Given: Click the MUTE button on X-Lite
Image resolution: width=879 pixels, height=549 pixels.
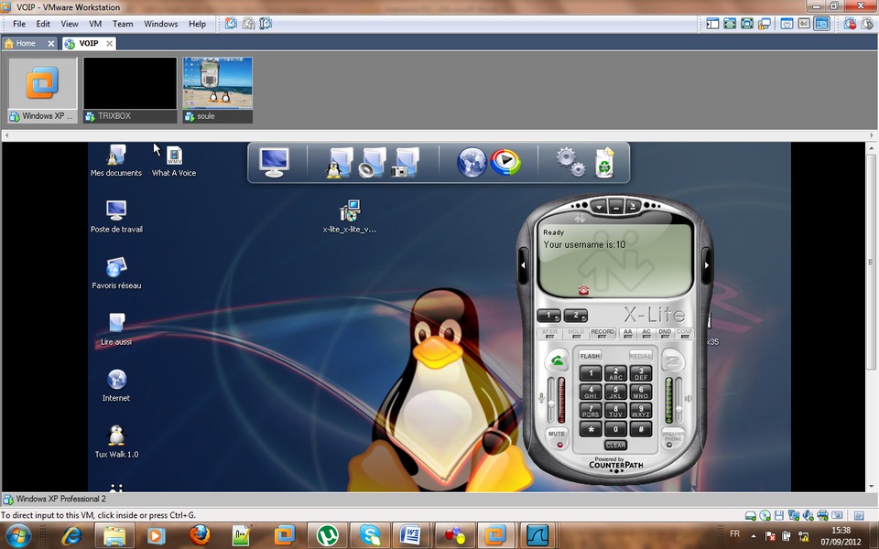Looking at the screenshot, I should click(x=556, y=436).
